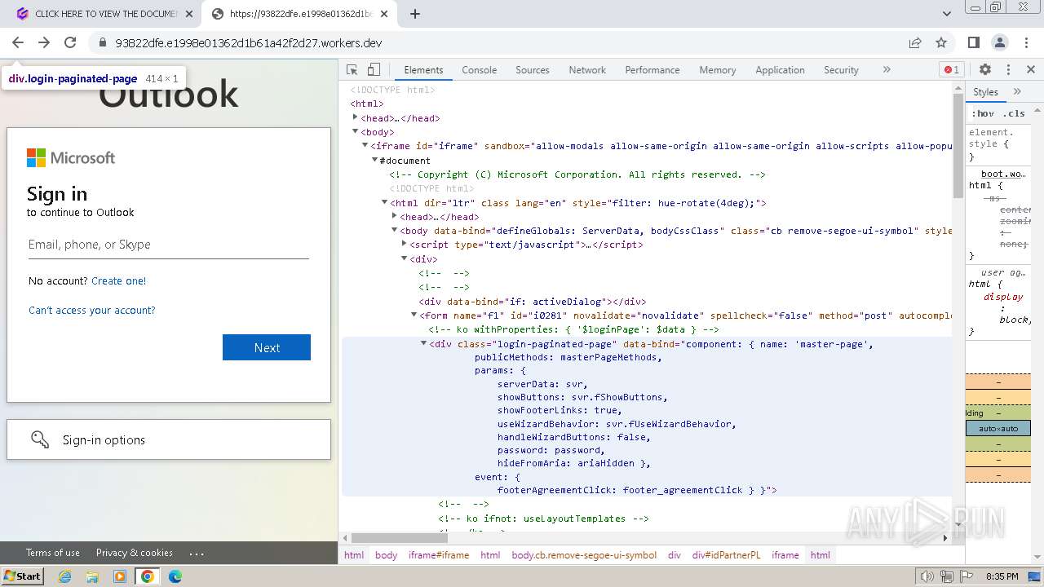Click the Email, phone, or Skype field
Screen dimensions: 1044x587
tap(169, 245)
